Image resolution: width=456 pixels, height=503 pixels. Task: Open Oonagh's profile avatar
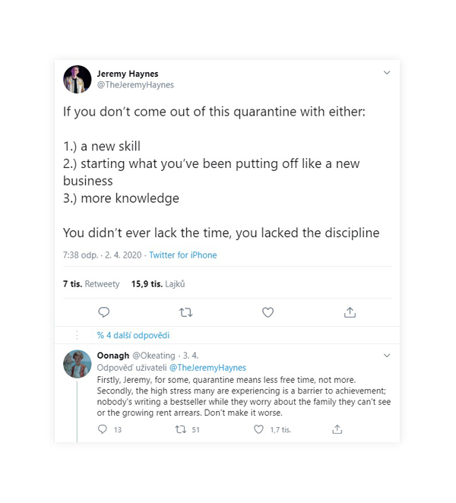click(x=77, y=364)
